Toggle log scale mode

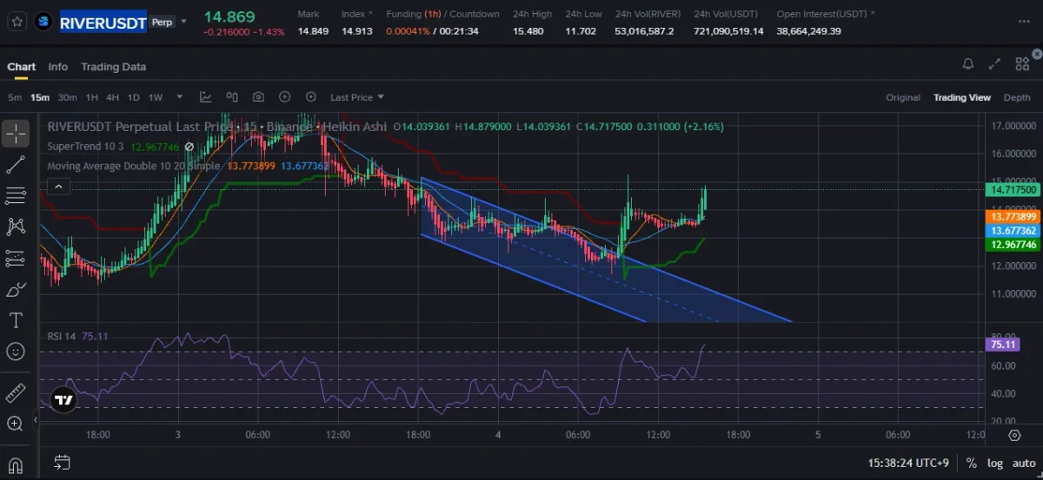tap(993, 463)
